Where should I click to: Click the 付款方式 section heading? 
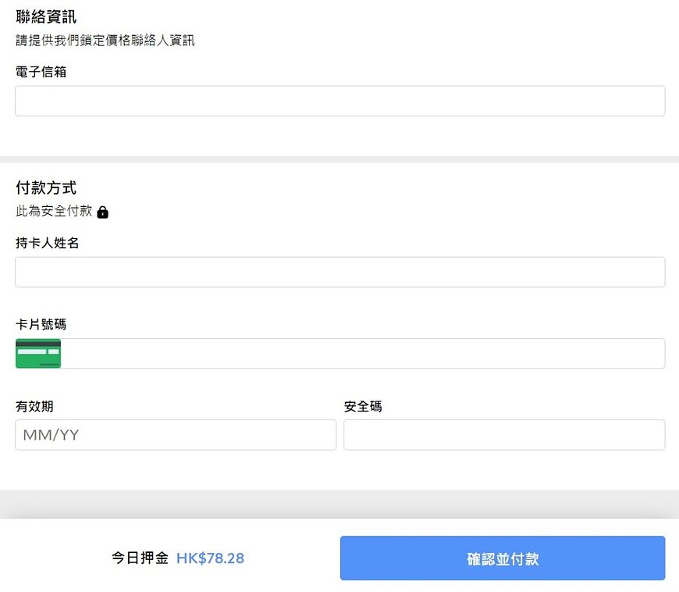[x=46, y=188]
